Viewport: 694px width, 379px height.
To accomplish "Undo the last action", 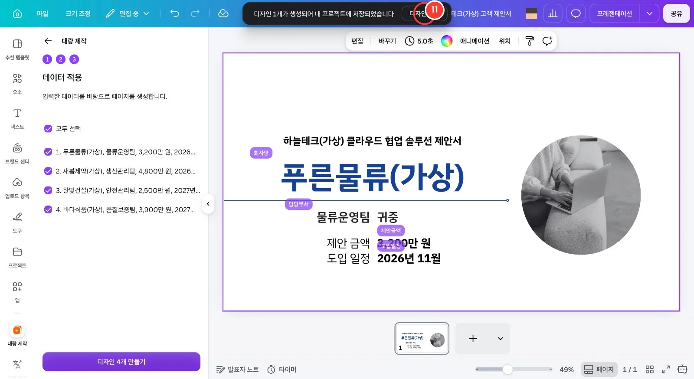I will coord(174,13).
